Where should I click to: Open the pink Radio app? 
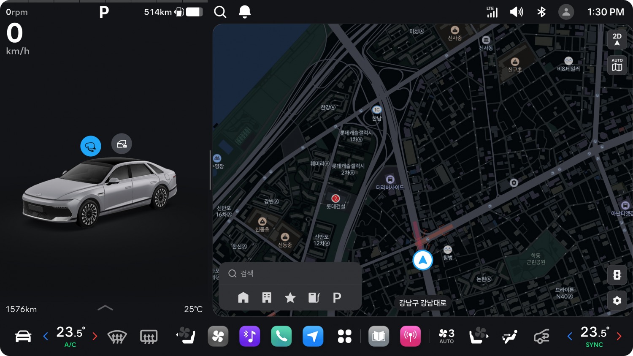click(x=411, y=336)
